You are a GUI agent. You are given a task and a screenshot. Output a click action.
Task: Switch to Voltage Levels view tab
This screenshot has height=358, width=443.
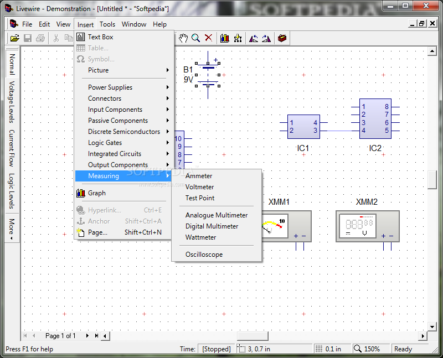12,102
